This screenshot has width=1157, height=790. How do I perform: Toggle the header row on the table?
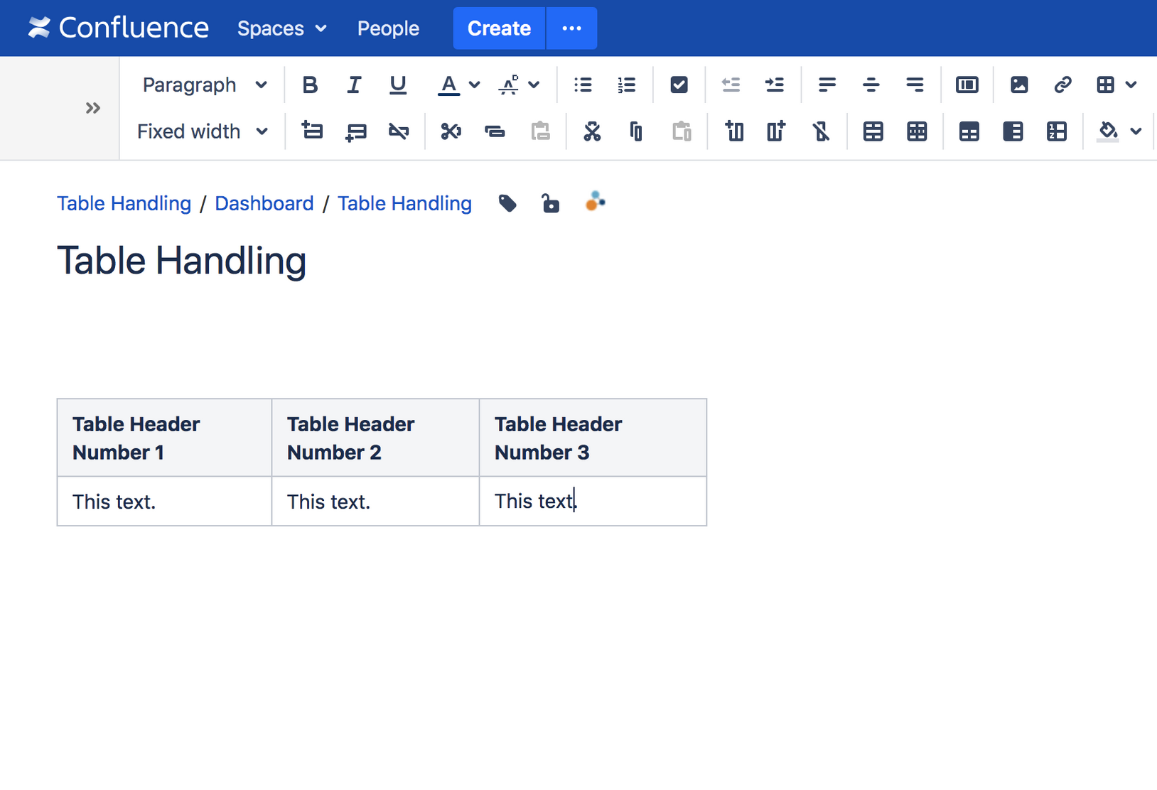pos(969,131)
